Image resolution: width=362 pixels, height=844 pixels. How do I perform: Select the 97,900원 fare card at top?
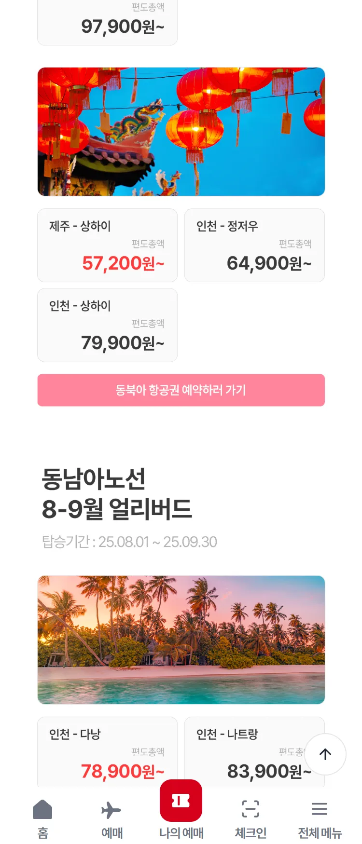point(107,22)
